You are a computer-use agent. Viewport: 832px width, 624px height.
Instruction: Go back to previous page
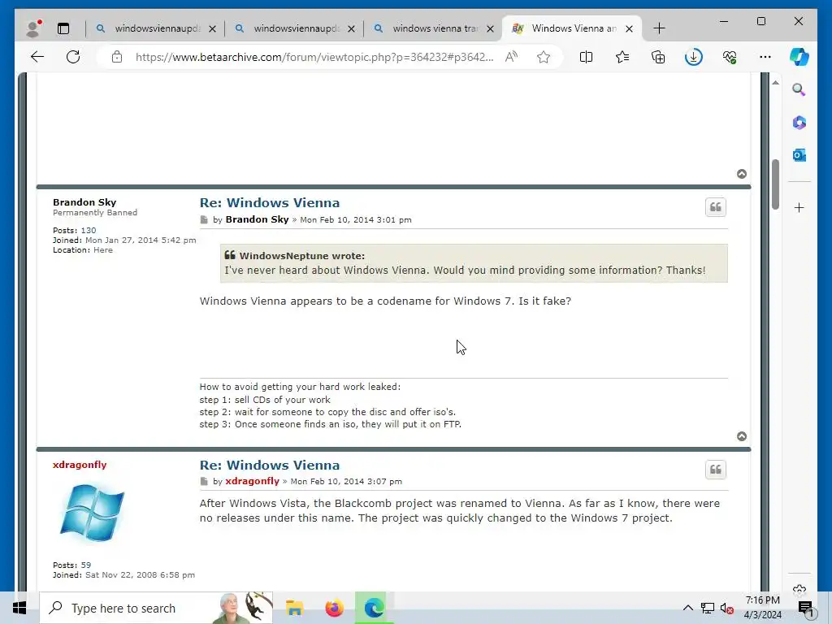point(37,57)
